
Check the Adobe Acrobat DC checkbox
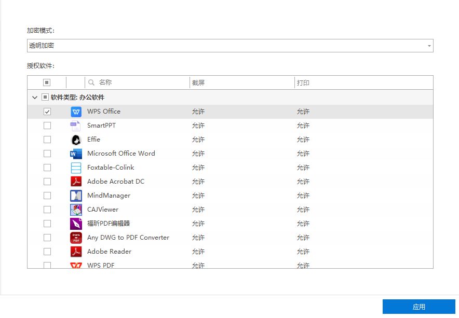(x=47, y=182)
